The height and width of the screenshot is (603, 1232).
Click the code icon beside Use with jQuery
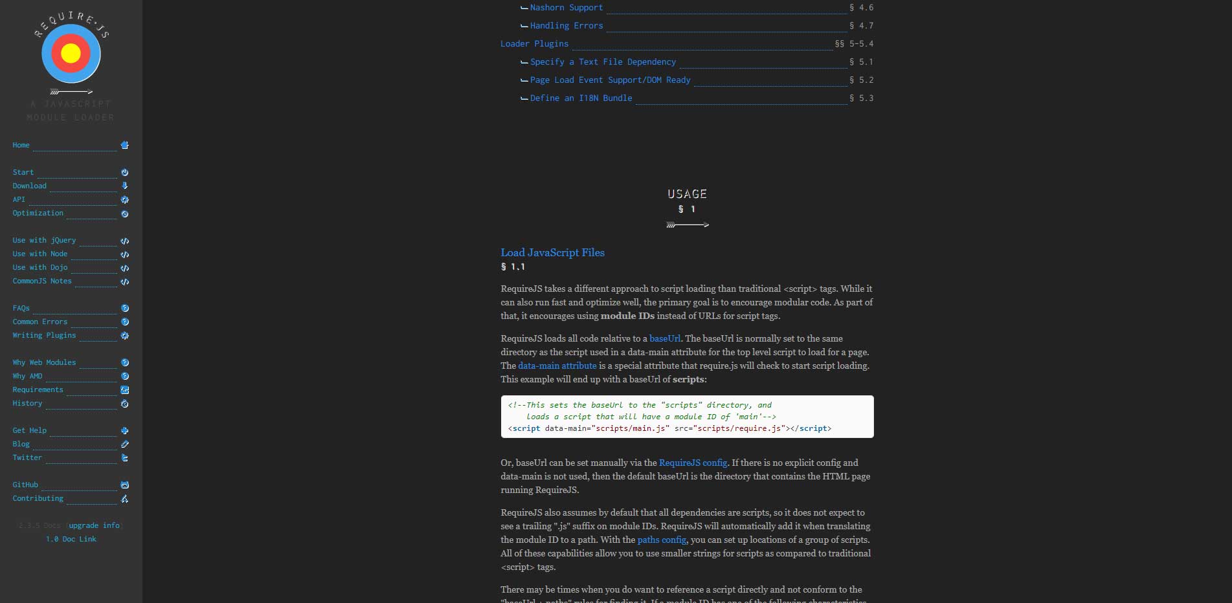(x=125, y=241)
